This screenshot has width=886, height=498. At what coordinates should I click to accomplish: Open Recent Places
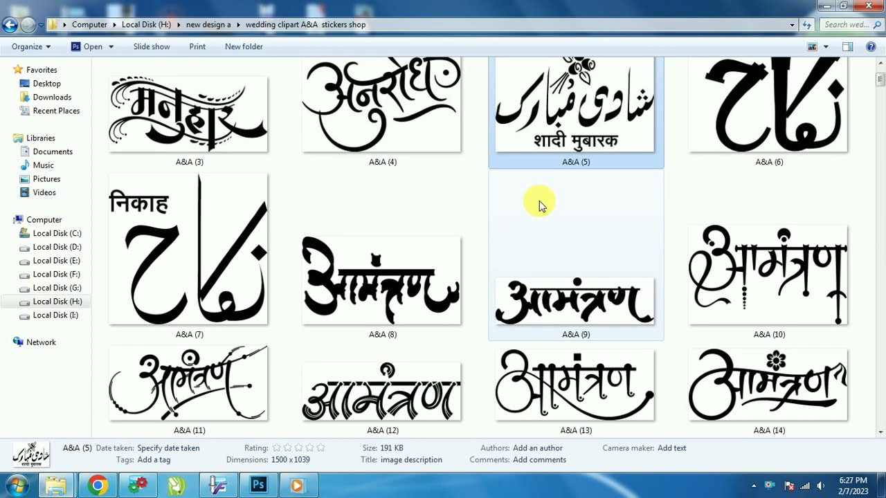click(x=56, y=111)
